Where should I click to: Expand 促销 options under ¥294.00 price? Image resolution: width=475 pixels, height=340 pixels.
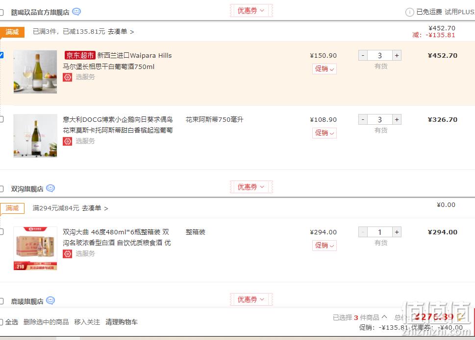point(325,246)
